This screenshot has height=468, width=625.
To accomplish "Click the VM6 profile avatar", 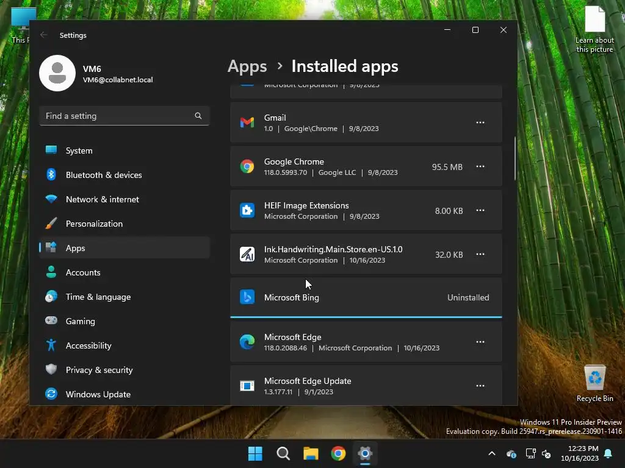I will click(57, 73).
